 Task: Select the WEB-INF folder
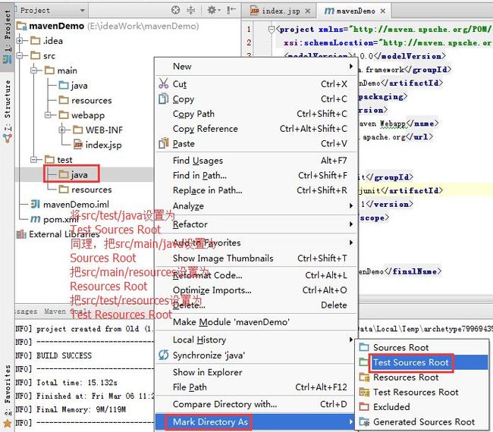click(x=98, y=130)
